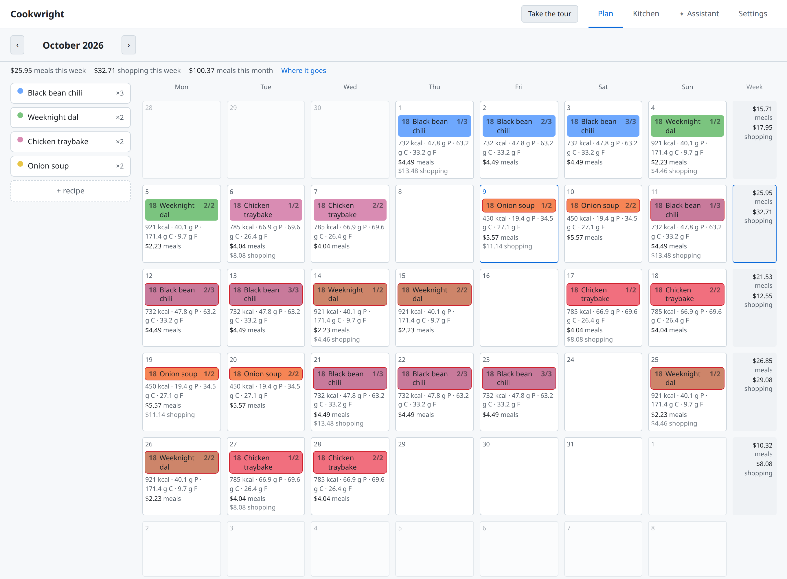
Task: Open Weeknight dal 1/2 on October 4
Action: pos(687,126)
